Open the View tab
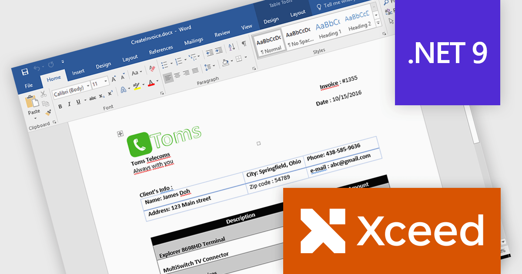Screen dimensions: 522x274 247,27
